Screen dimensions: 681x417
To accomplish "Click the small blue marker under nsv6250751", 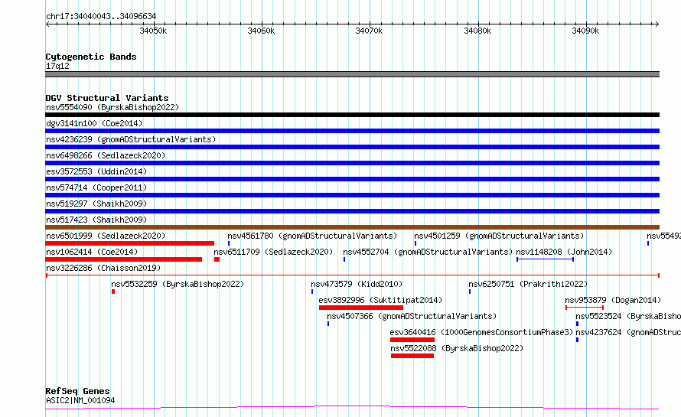I will [470, 292].
